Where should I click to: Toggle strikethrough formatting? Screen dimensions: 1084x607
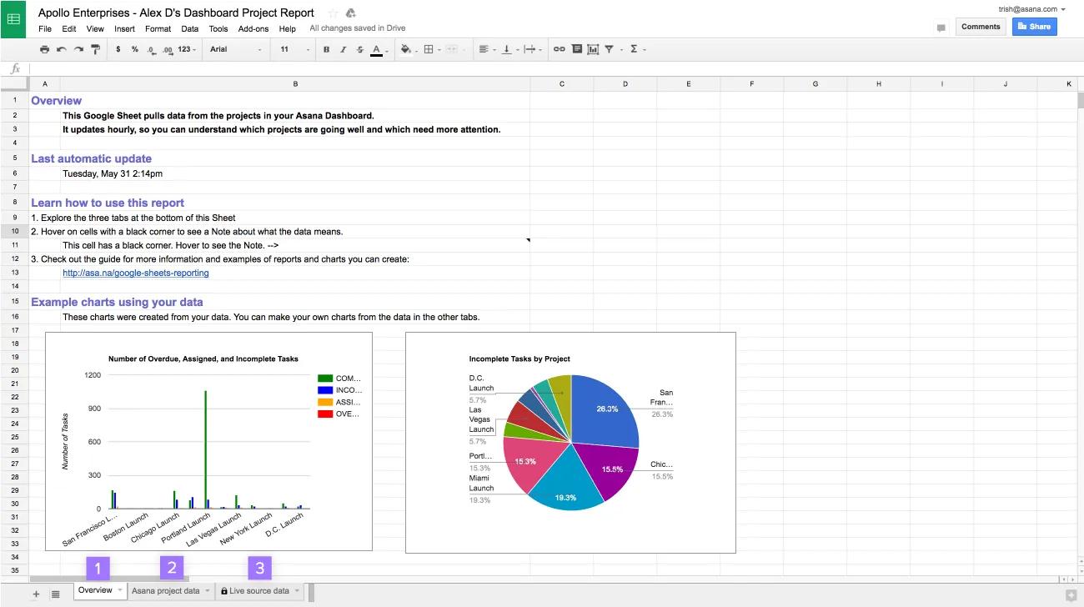pyautogui.click(x=359, y=49)
